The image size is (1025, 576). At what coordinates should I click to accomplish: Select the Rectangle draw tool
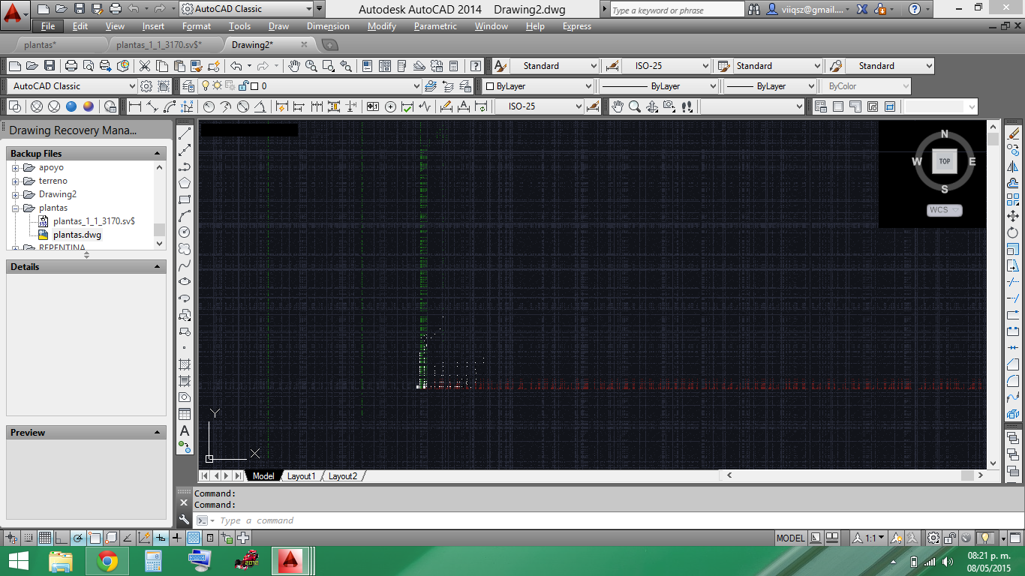click(185, 199)
